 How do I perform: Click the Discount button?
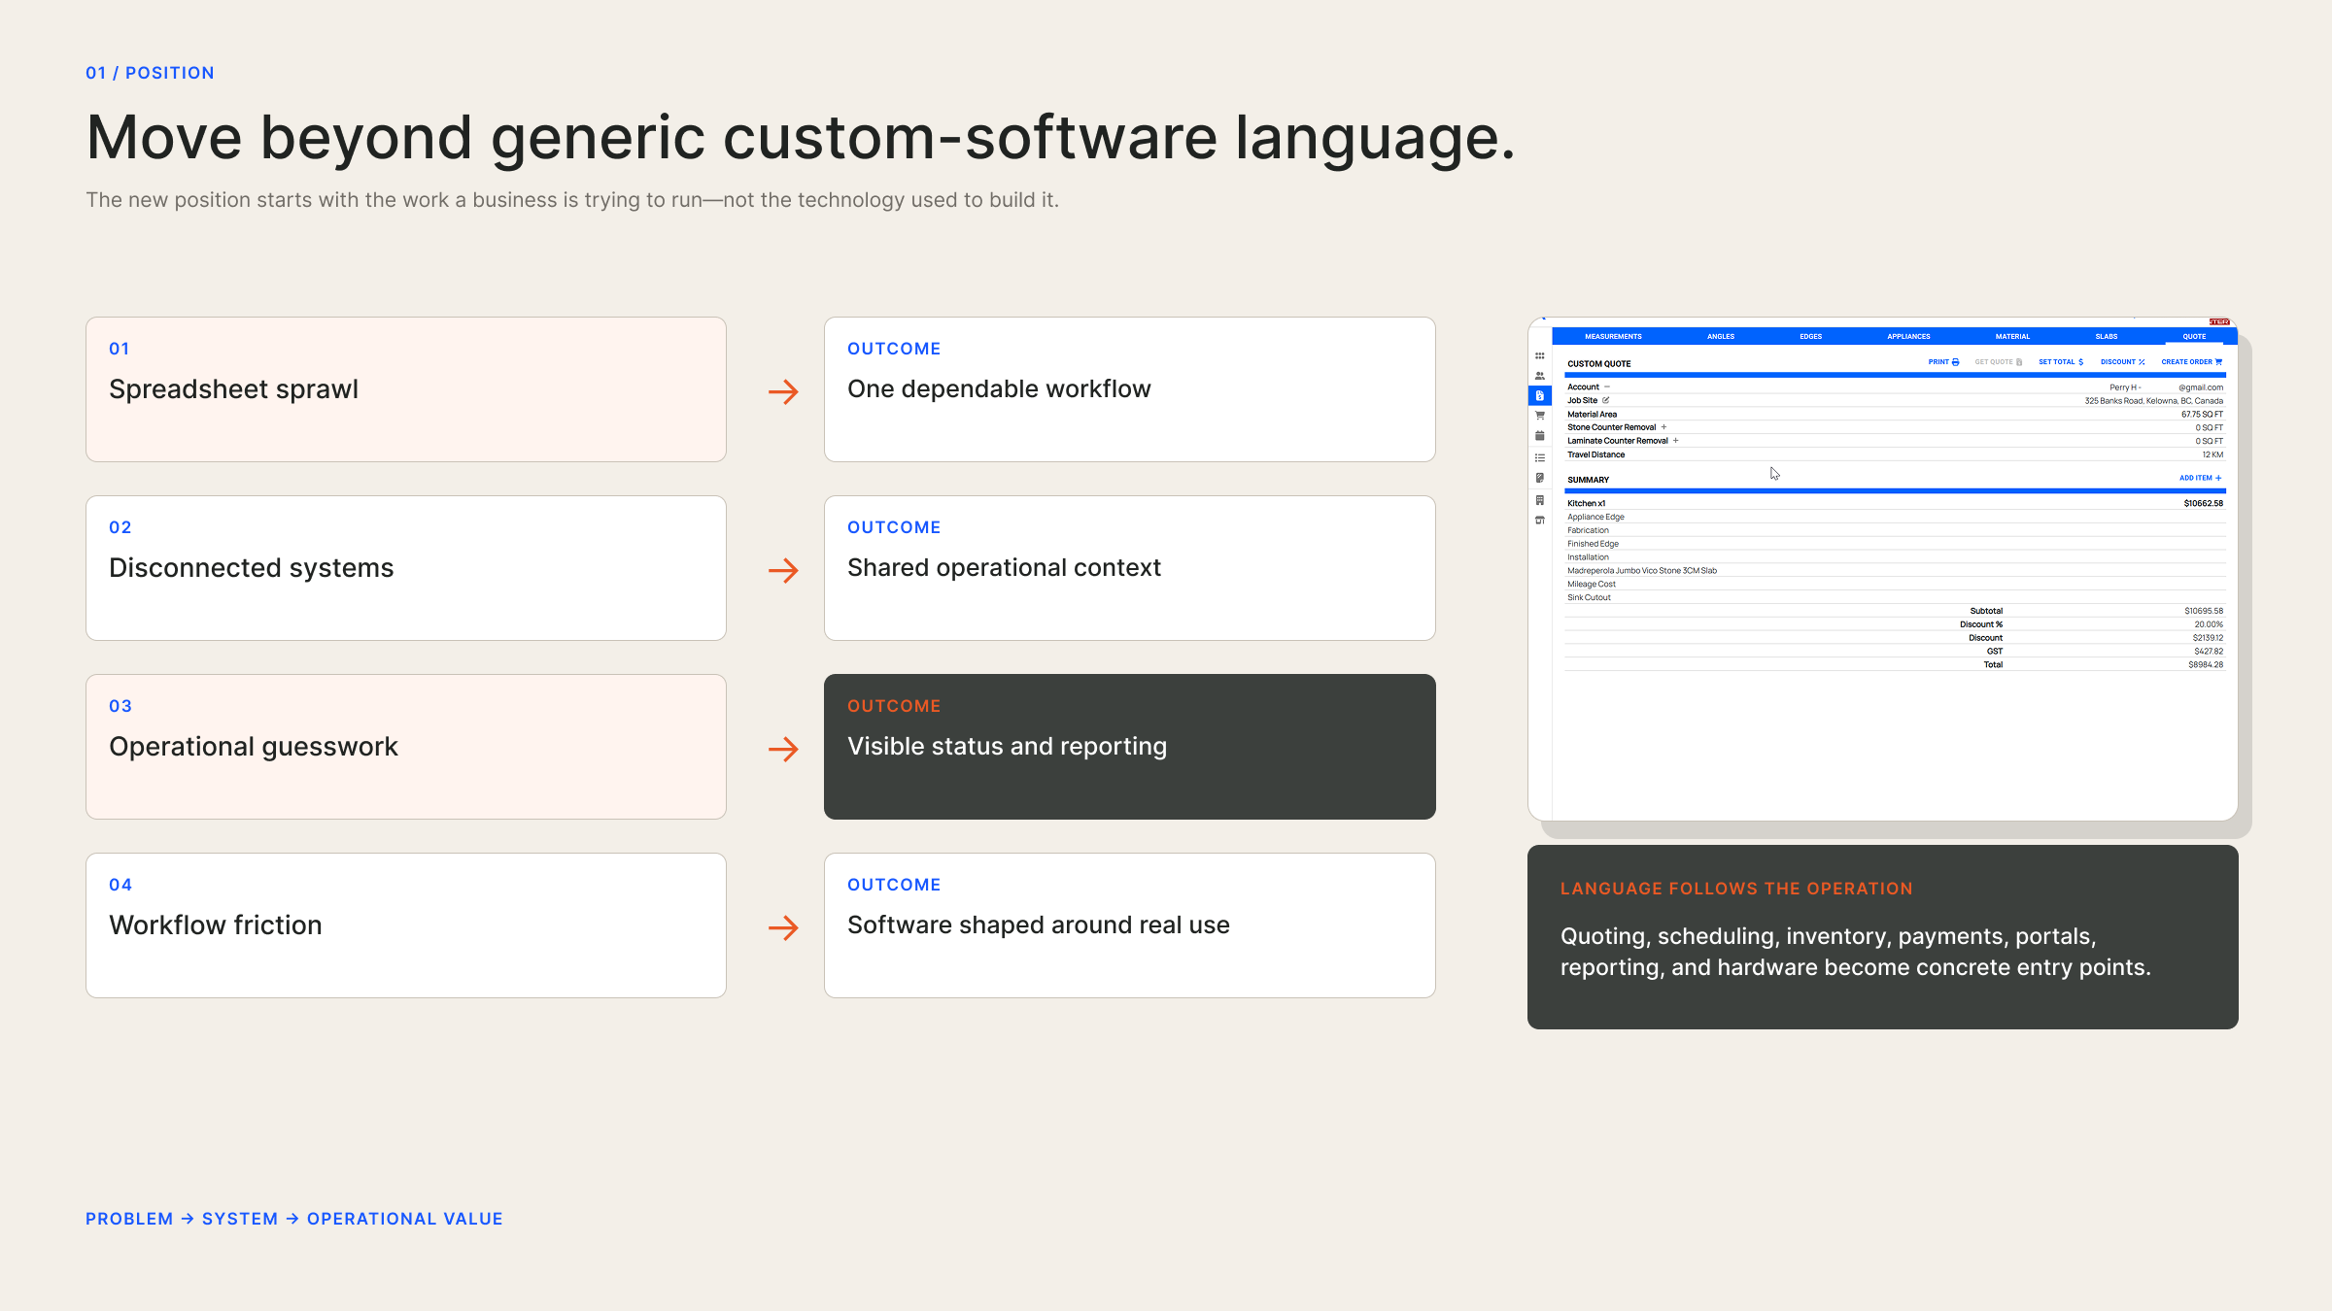coord(2122,362)
